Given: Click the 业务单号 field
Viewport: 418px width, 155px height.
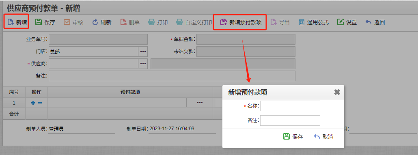Looking at the screenshot, I should click(98, 39).
